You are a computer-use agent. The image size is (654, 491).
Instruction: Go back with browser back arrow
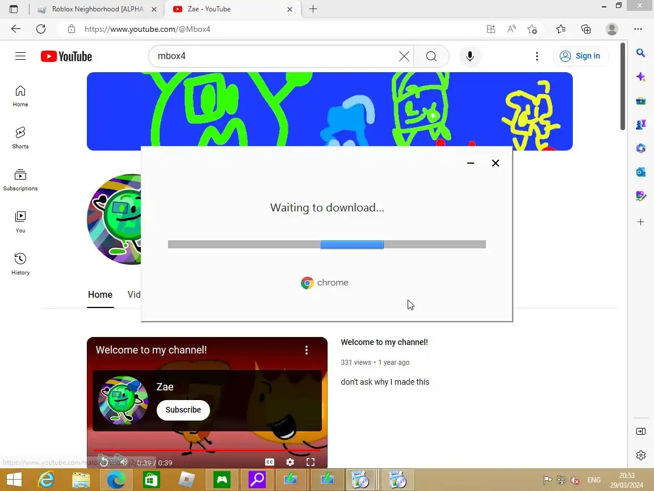16,29
